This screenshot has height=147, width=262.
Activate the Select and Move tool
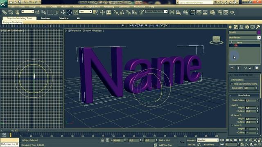[x=63, y=12]
